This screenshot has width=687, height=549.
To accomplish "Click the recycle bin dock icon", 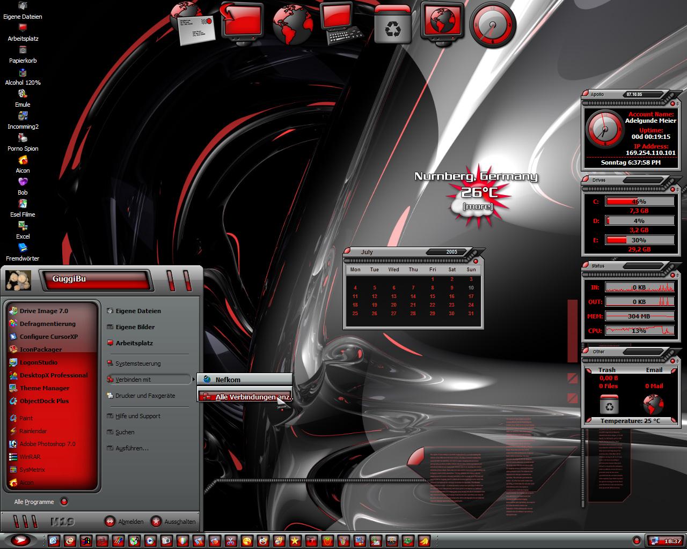I will [x=393, y=25].
